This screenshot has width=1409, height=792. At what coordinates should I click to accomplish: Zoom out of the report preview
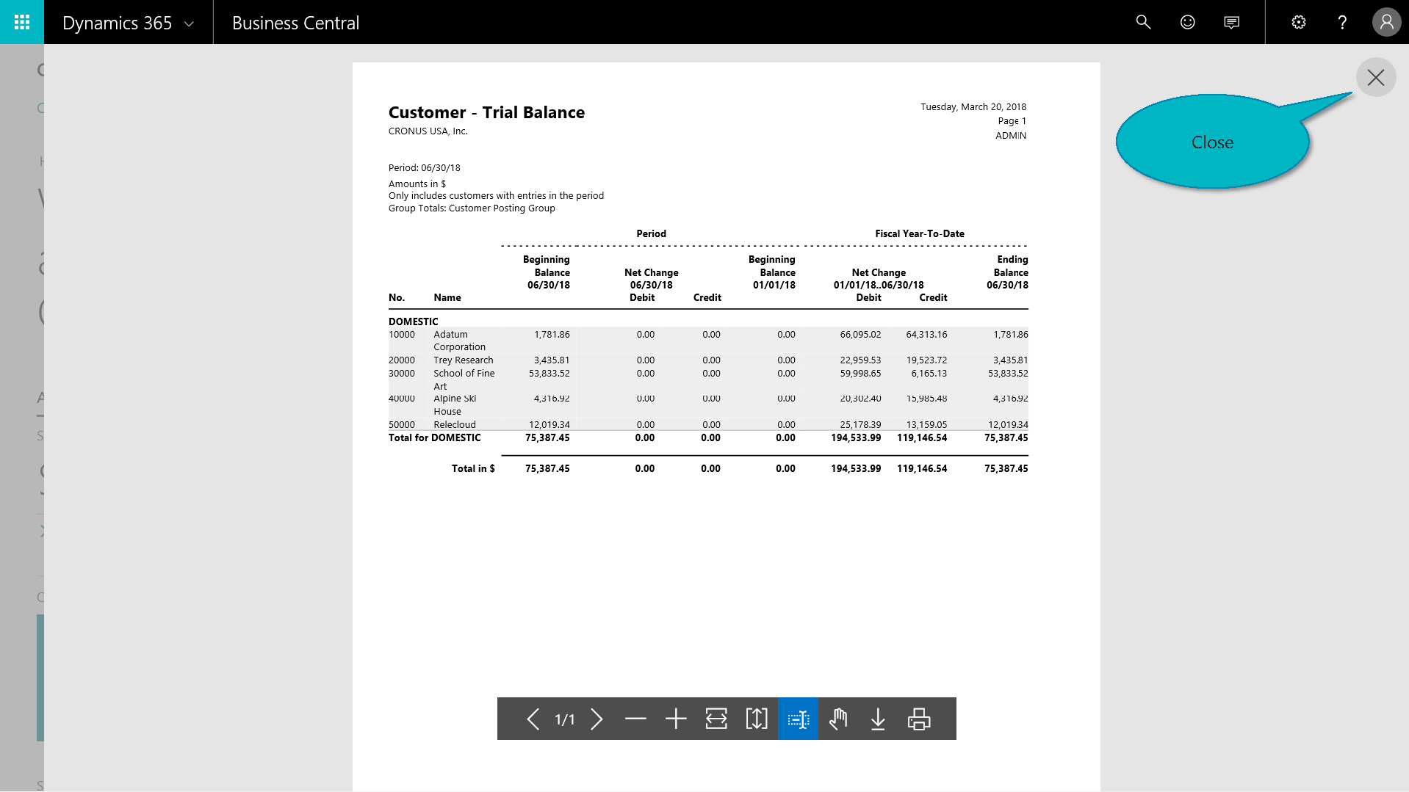coord(635,719)
